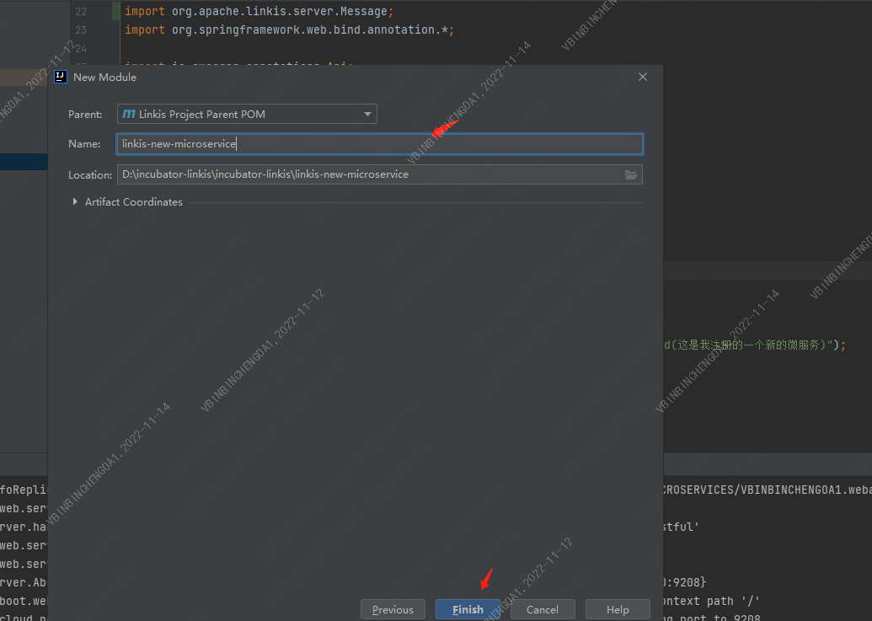Click the Maven icon in Parent field
The width and height of the screenshot is (872, 621).
pyautogui.click(x=128, y=114)
